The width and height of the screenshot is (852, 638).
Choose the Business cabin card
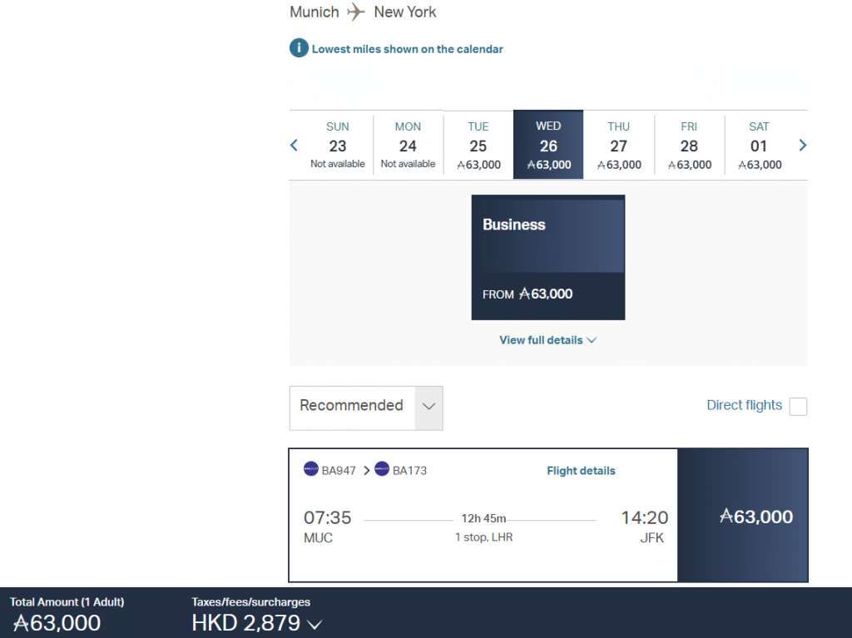click(547, 257)
